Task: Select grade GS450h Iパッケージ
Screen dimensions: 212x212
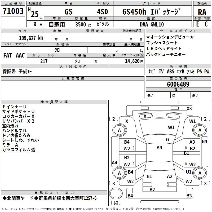Action: point(152,11)
